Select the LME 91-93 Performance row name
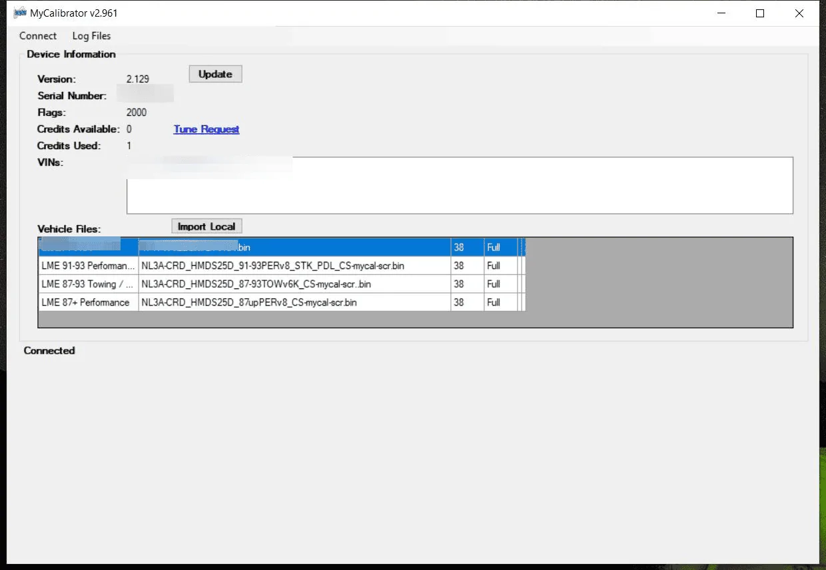This screenshot has width=826, height=570. pyautogui.click(x=89, y=266)
